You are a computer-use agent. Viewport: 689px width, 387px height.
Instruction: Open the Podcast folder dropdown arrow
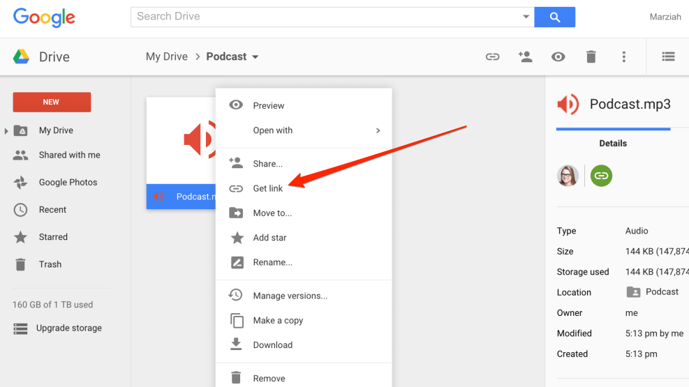(x=255, y=57)
